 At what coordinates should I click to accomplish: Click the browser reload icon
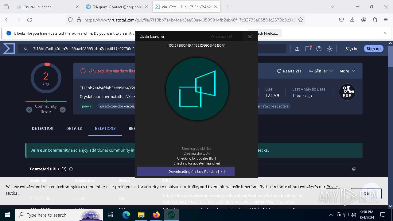[29, 20]
